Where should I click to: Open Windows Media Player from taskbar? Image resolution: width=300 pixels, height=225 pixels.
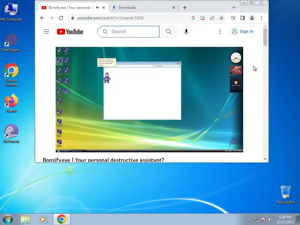43,219
